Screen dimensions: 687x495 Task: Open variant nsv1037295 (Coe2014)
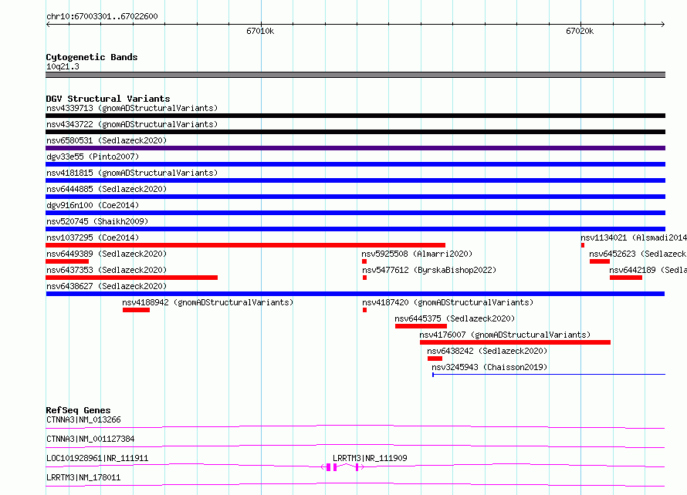coord(93,237)
